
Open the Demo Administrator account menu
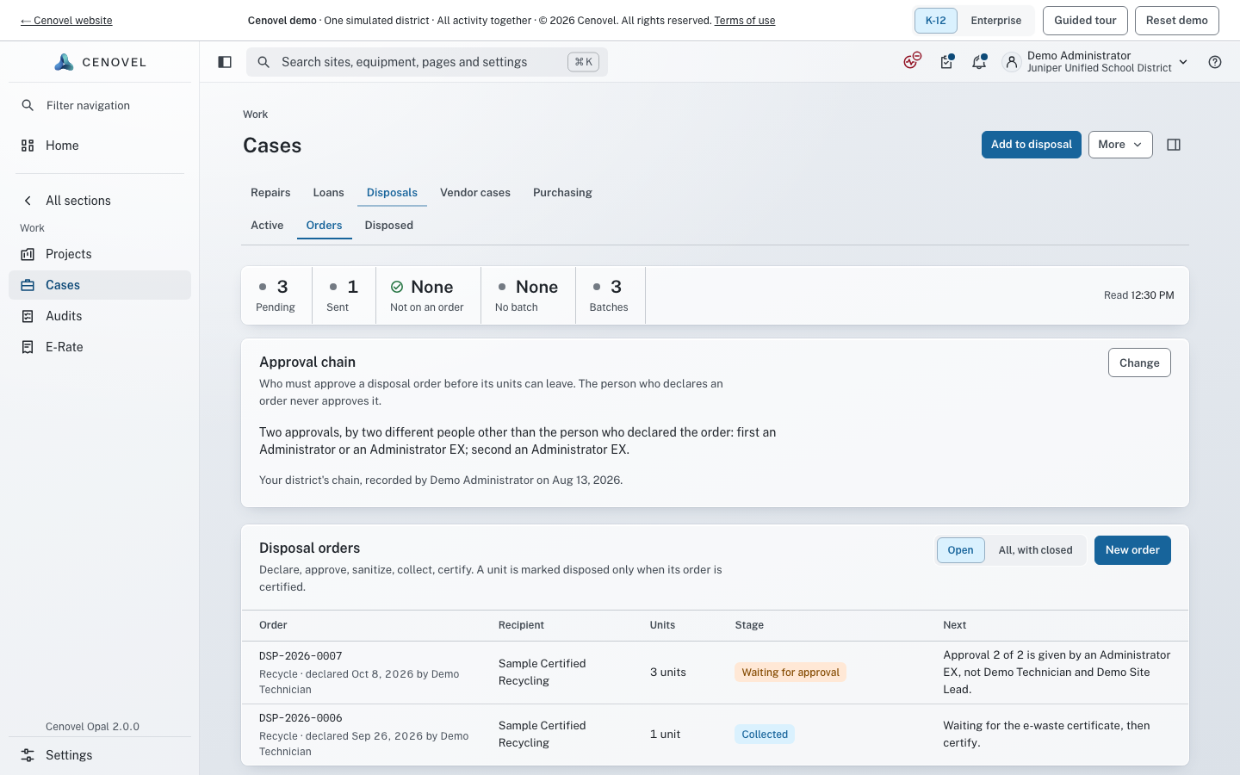click(1094, 62)
